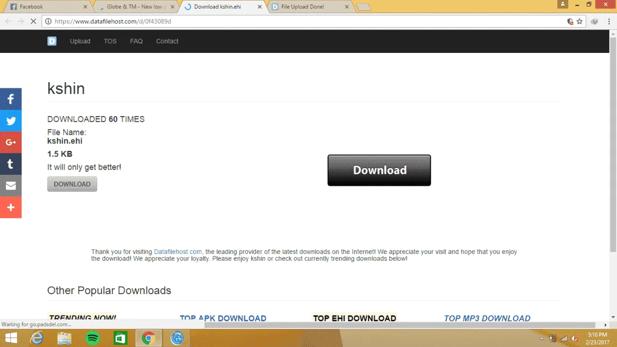Image resolution: width=617 pixels, height=347 pixels.
Task: Open Spotify from taskbar
Action: pos(93,338)
